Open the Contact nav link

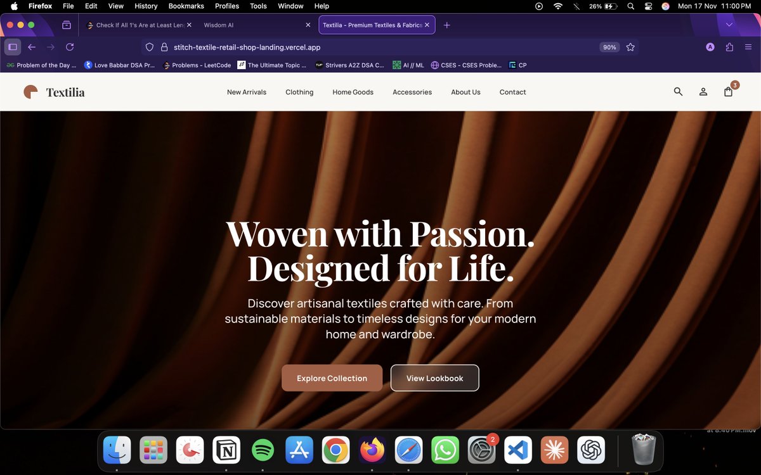tap(512, 92)
